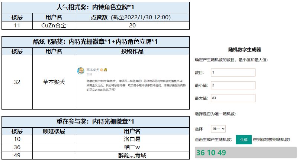Open the 唯一 unique selection dropdown
299x161 pixels.
tap(218, 129)
